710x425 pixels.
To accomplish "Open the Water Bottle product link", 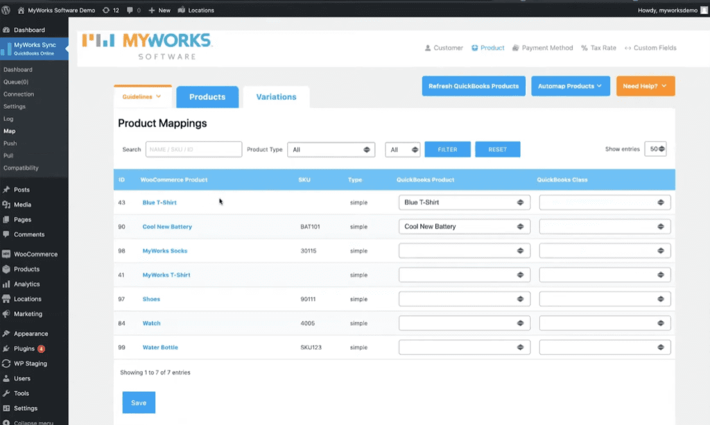I will tap(160, 347).
